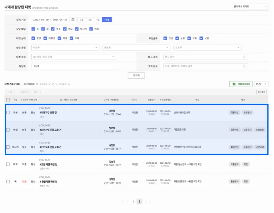This screenshot has width=274, height=213.
Task: Open the 대분류 category dropdown
Action: 65,48
